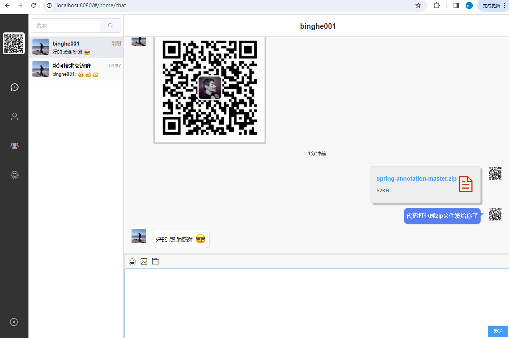This screenshot has width=509, height=338.
Task: Select the 冰河技术交流群 group conversation
Action: 76,70
